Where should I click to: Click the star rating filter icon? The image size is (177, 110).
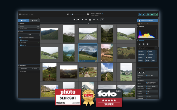point(74,20)
